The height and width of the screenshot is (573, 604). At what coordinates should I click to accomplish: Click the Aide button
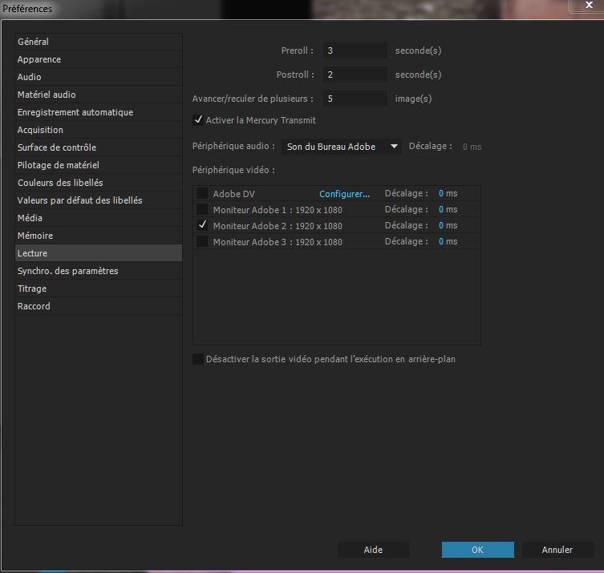(x=373, y=550)
